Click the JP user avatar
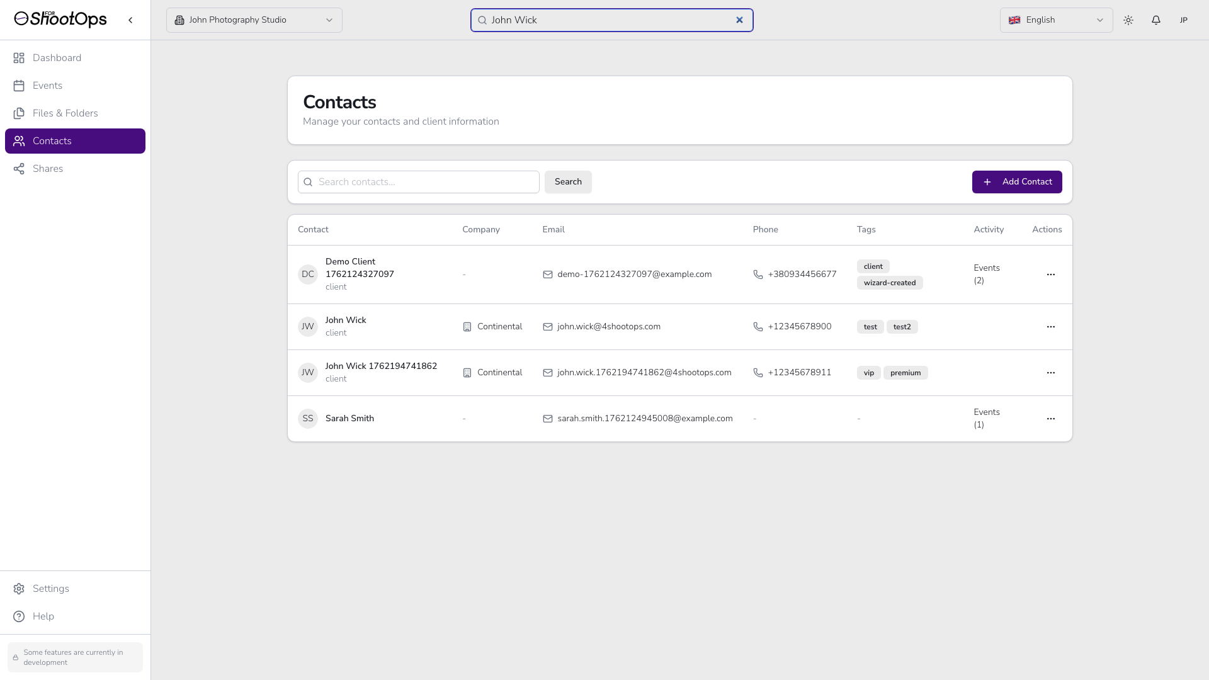 pyautogui.click(x=1184, y=20)
